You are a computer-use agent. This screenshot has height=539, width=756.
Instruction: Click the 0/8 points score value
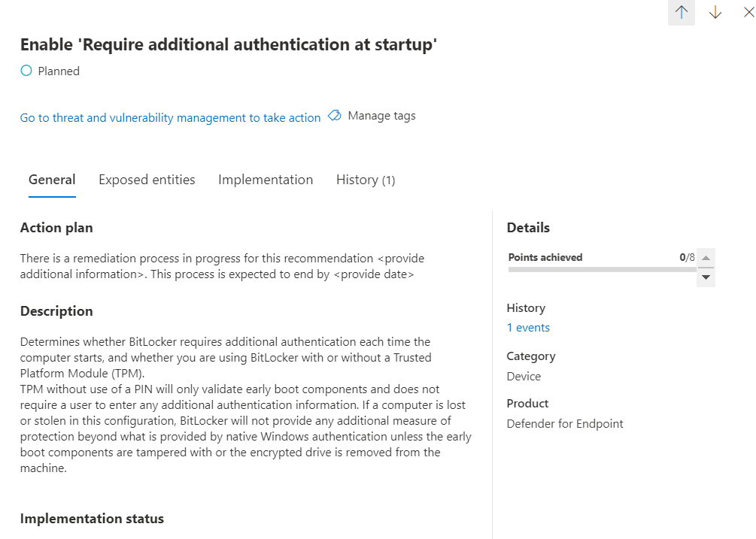pos(688,257)
